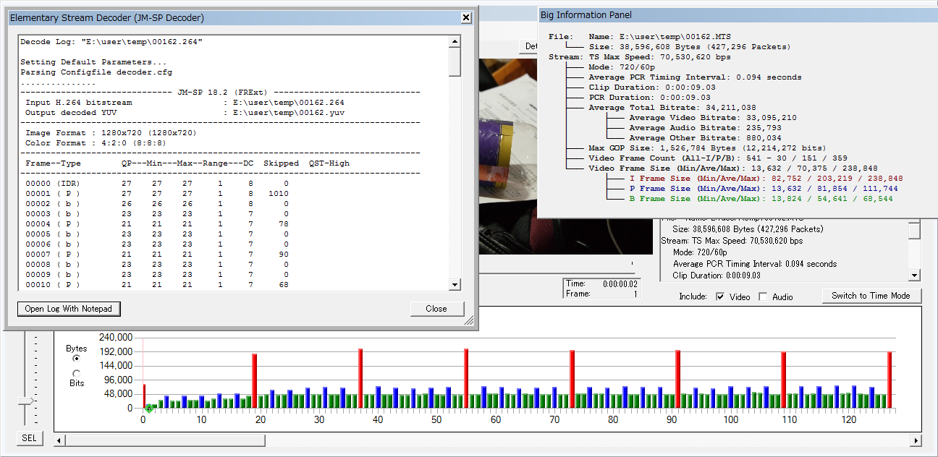The height and width of the screenshot is (457, 938).
Task: Select the Bits radio button
Action: (77, 374)
